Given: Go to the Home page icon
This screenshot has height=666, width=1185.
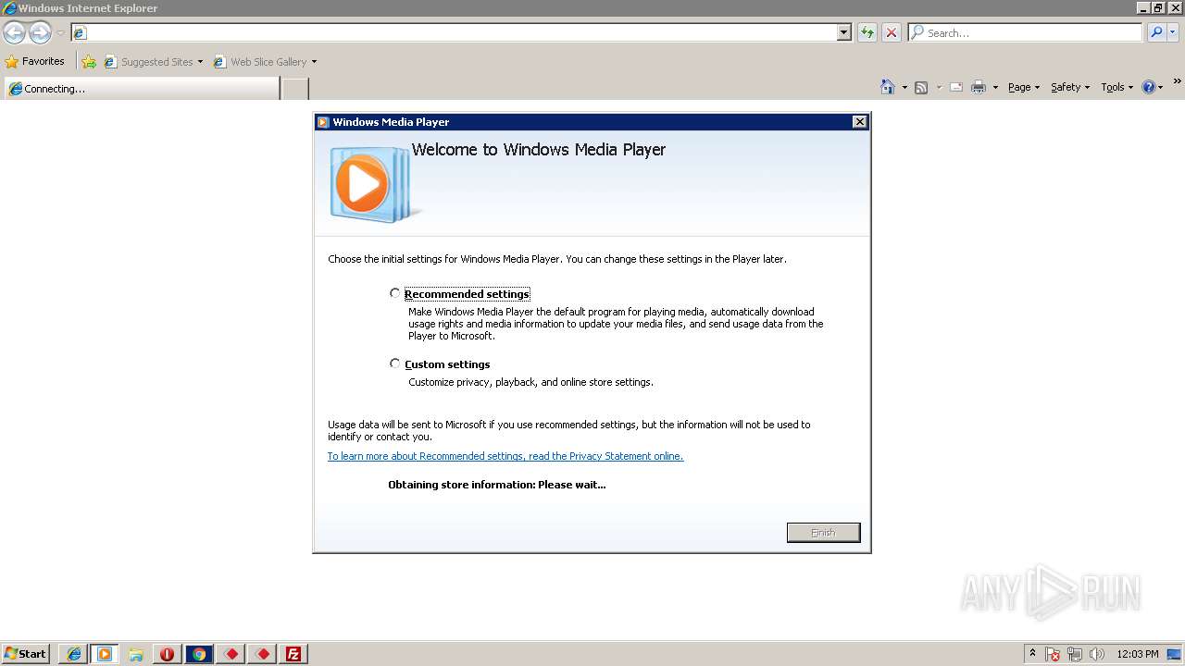Looking at the screenshot, I should [888, 87].
